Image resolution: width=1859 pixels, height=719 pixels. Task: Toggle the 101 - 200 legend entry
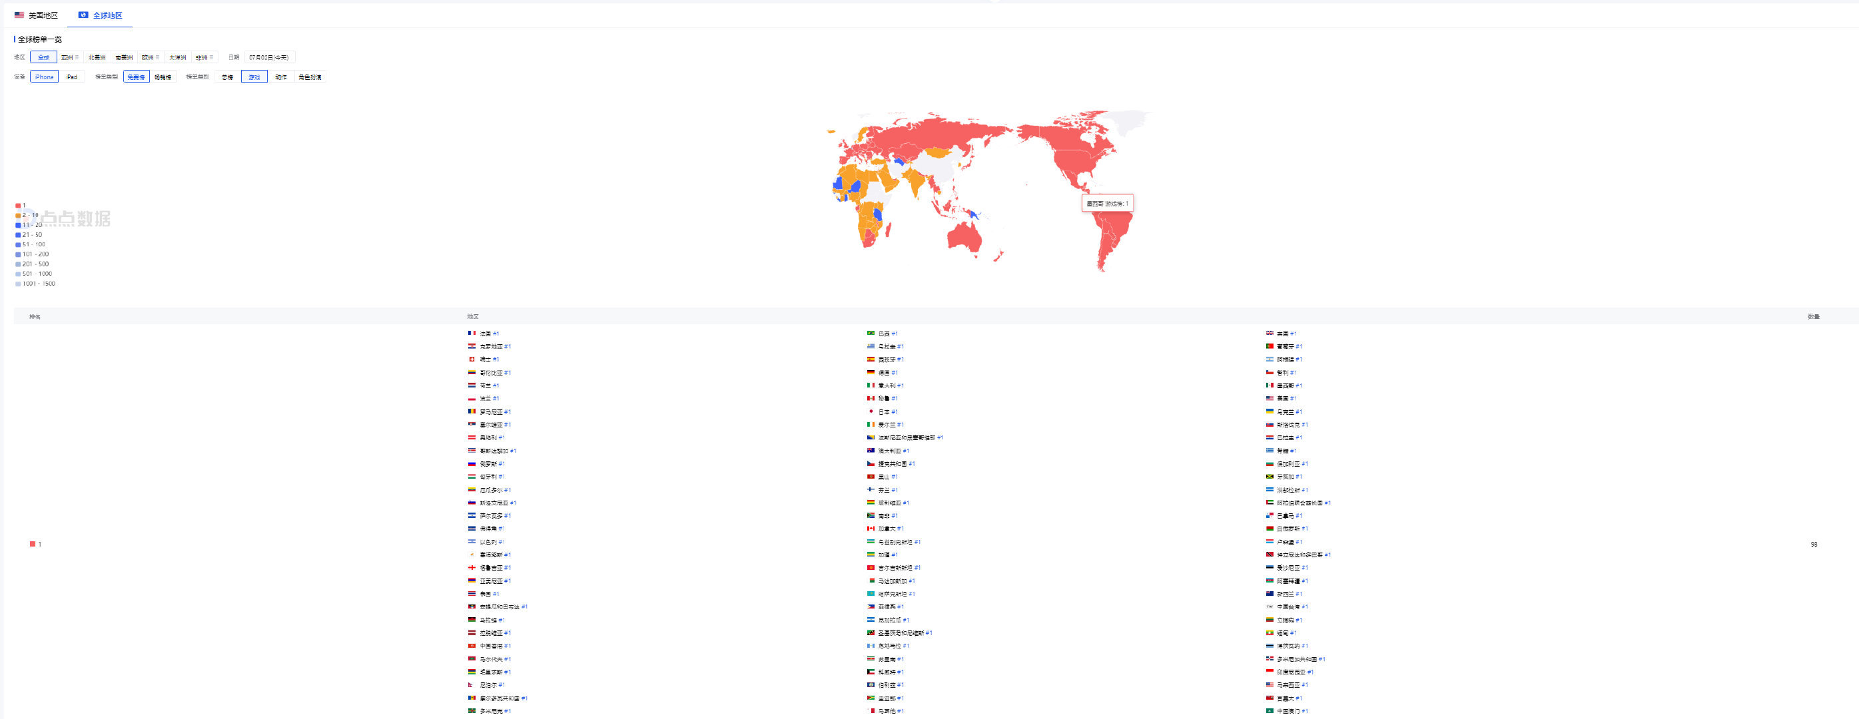pos(32,254)
